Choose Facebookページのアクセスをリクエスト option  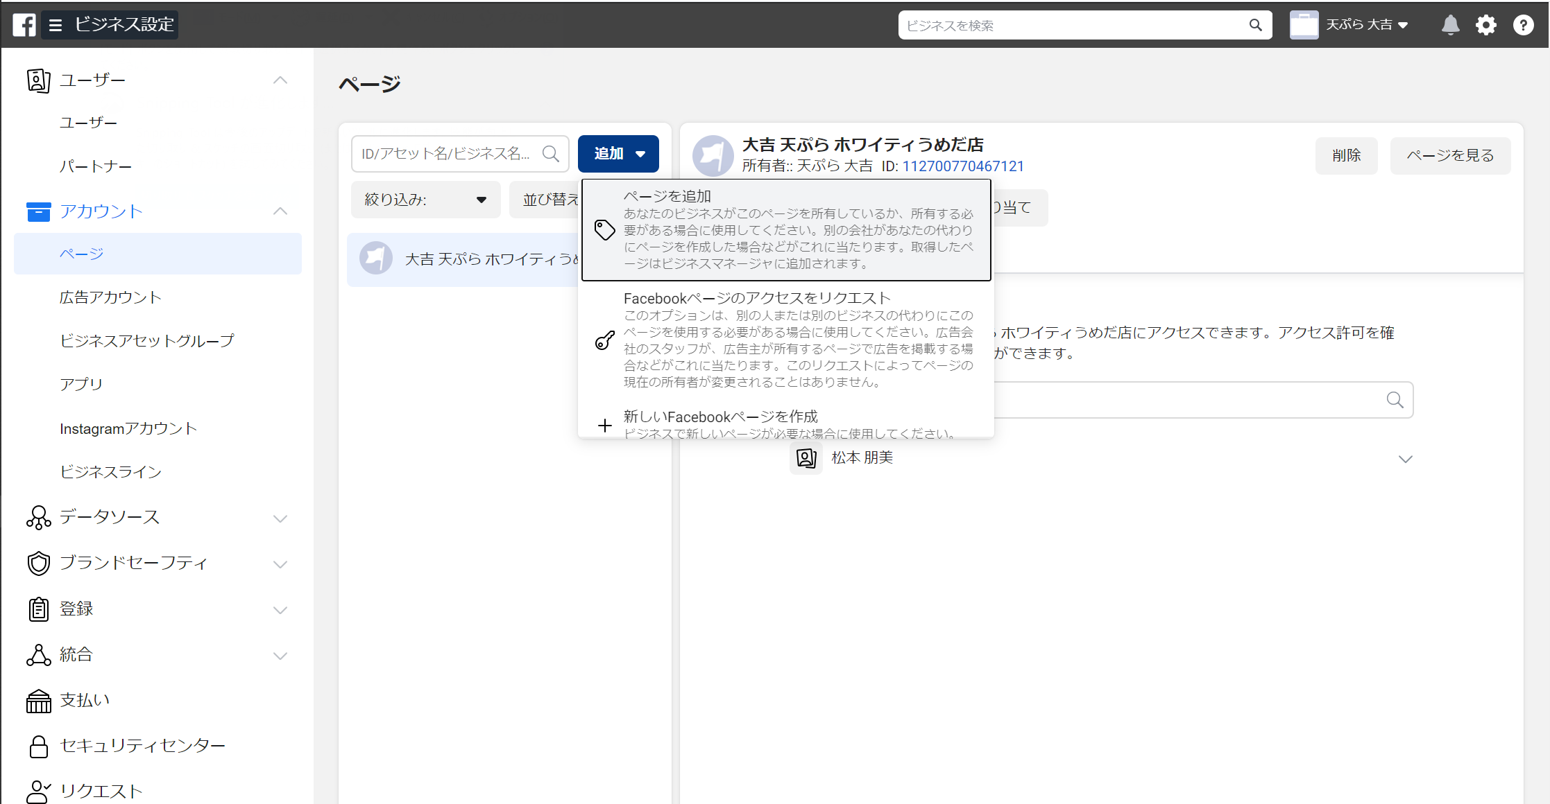[x=785, y=340]
